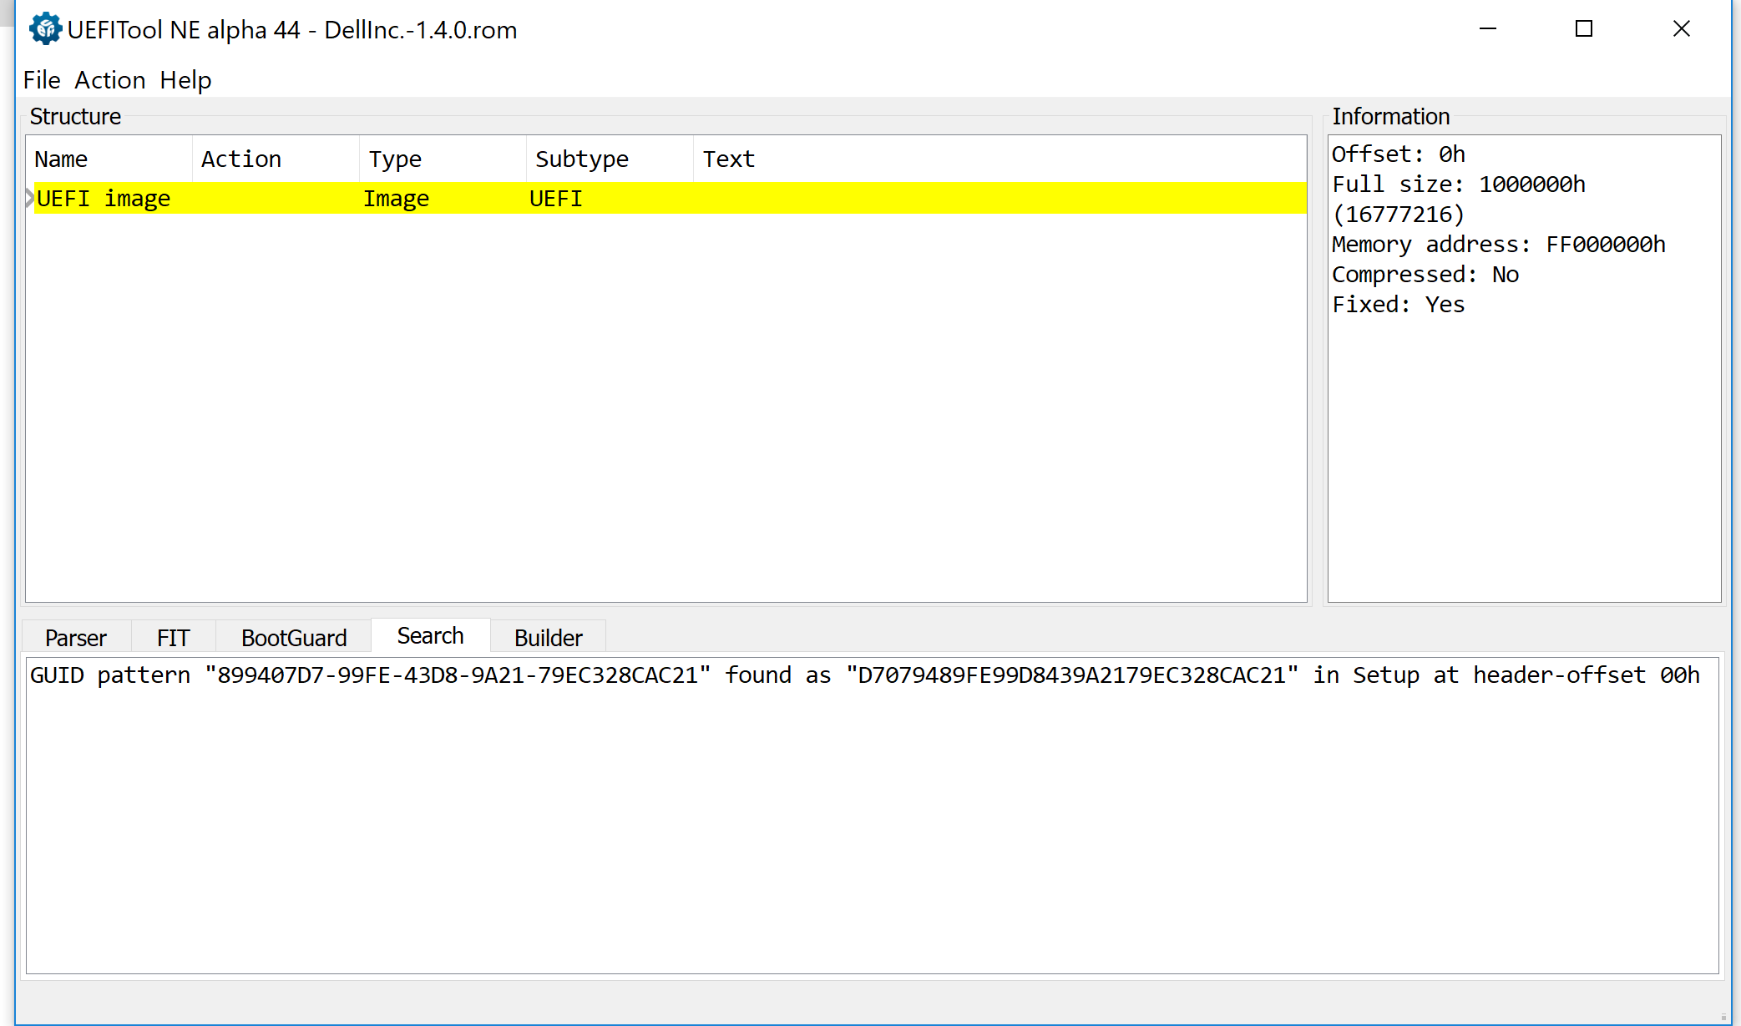Click the Name column header
The height and width of the screenshot is (1026, 1741).
[61, 159]
